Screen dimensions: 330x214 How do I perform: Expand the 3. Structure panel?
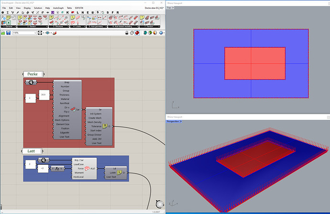[59, 26]
